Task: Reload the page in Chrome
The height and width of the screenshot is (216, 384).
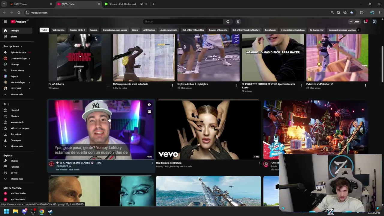Action: coord(19,13)
